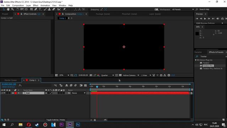227x128 pixels.
Task: Click the Graph Editor icon in timeline
Action: [x=85, y=85]
